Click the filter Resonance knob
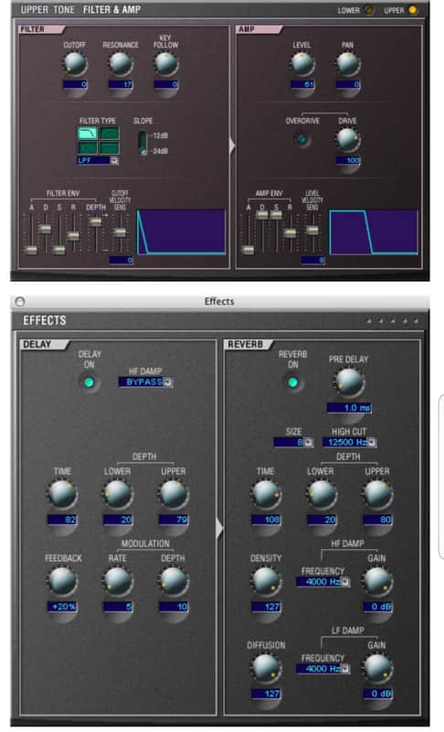Screen dimensions: 444x732 click(x=121, y=64)
